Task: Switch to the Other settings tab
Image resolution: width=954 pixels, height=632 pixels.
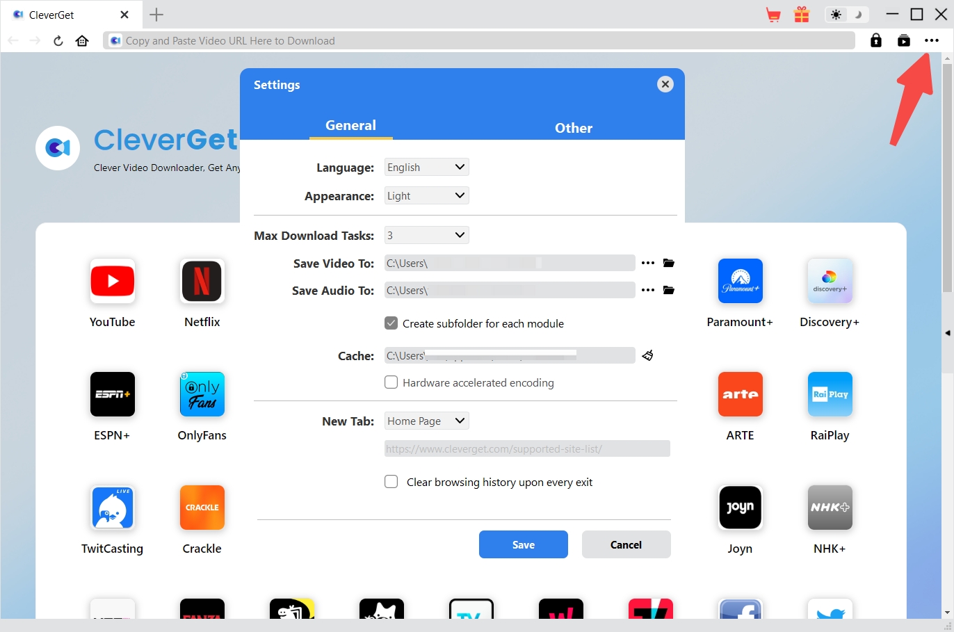Action: 574,128
